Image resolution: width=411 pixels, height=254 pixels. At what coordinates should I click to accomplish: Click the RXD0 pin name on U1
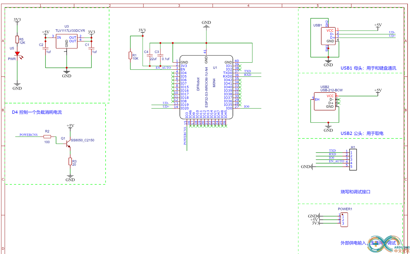click(227, 76)
